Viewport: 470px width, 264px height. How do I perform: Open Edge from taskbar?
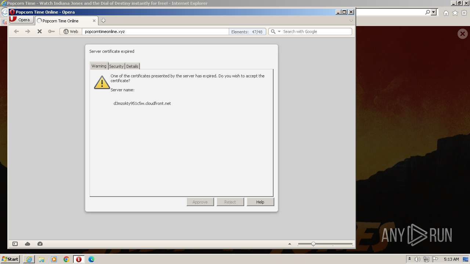pyautogui.click(x=91, y=259)
